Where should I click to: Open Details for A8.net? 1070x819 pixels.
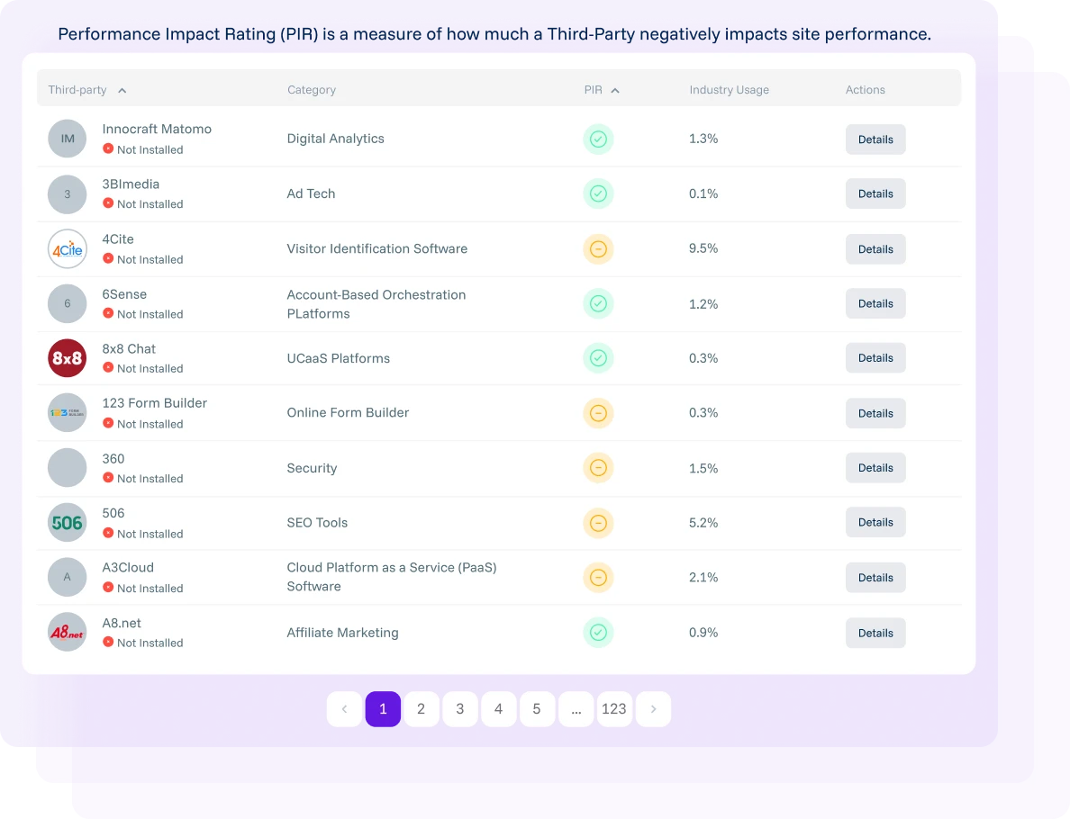875,633
